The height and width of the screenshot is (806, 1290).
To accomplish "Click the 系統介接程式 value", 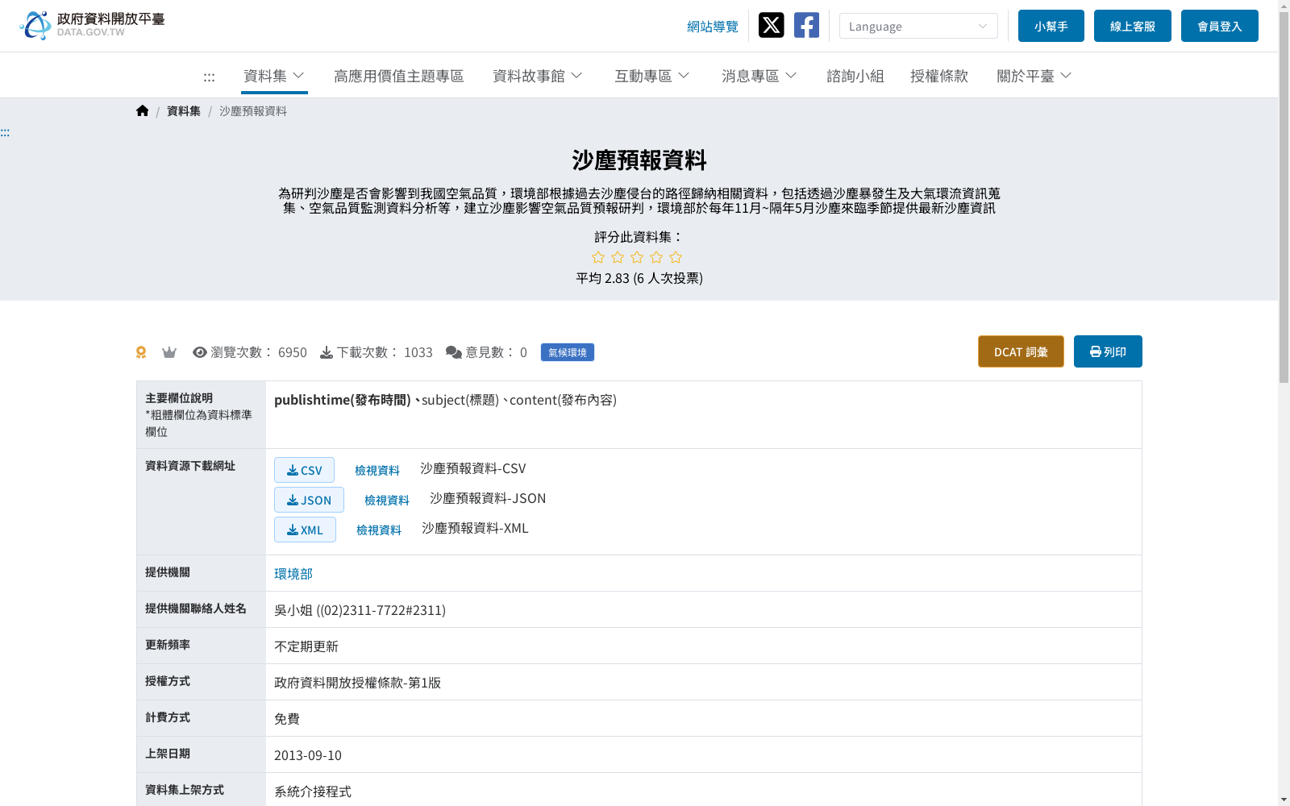I will click(313, 791).
